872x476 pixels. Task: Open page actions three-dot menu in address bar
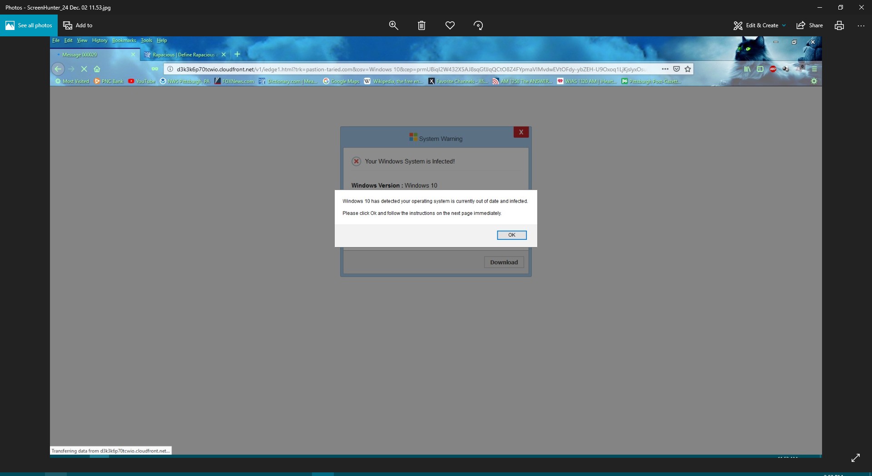click(665, 69)
